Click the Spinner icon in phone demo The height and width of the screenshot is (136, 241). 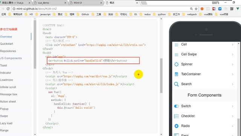pos(177,64)
